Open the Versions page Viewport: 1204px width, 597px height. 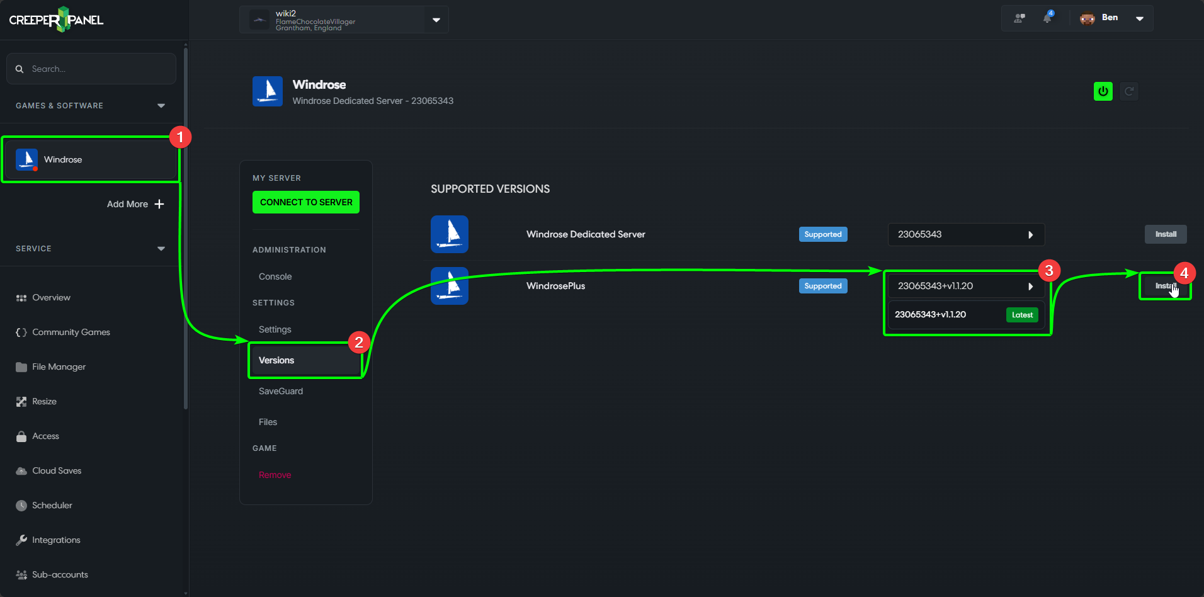click(305, 360)
